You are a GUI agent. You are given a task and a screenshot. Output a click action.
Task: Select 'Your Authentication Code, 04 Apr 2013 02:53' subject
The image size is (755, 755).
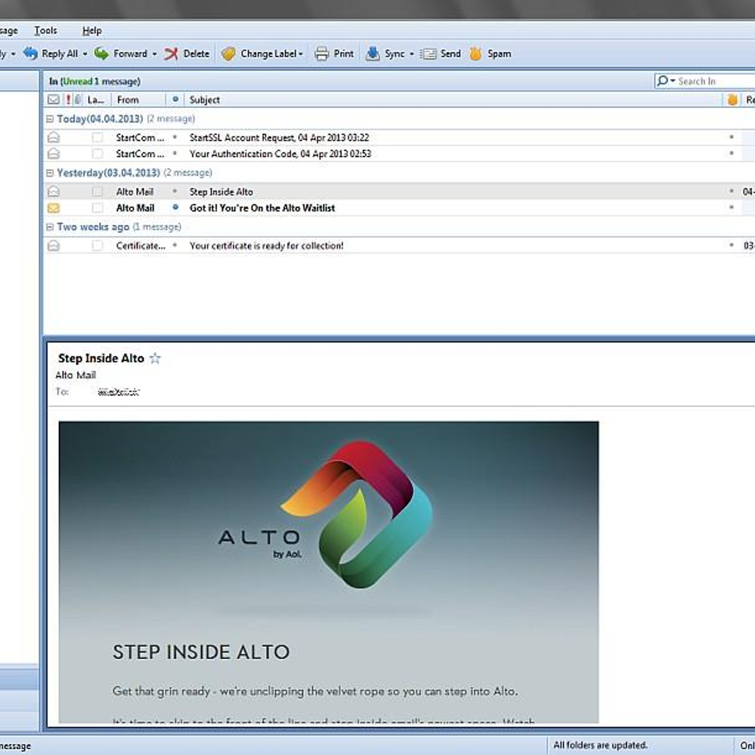pyautogui.click(x=280, y=154)
